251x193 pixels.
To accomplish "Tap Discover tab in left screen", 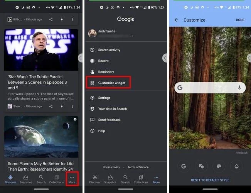I will (x=10, y=179).
